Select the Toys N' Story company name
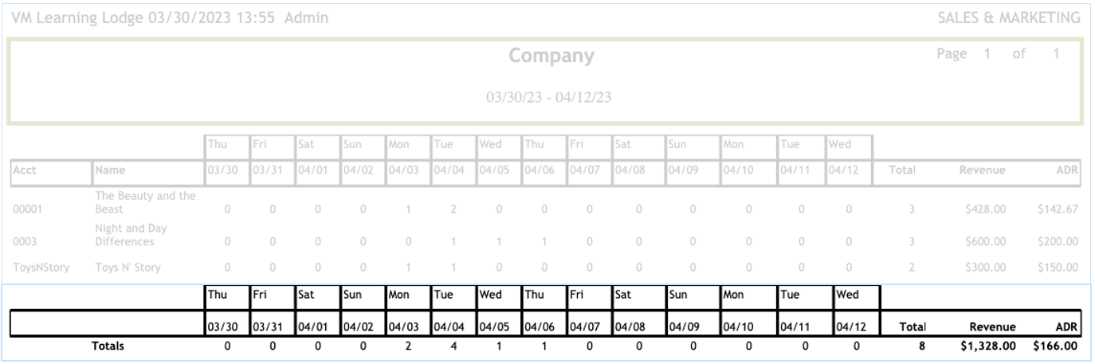 128,267
